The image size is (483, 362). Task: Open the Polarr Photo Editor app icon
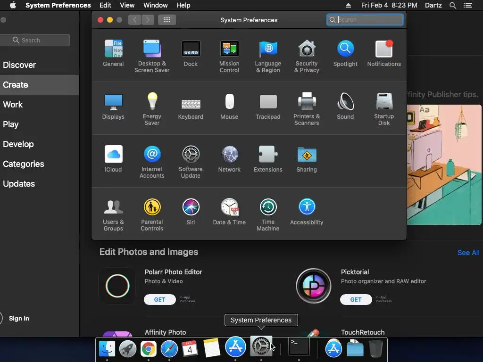tap(117, 286)
